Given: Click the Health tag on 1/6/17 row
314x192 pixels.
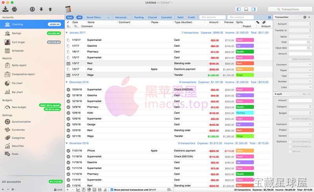Looking at the screenshot, I should 245,52.
